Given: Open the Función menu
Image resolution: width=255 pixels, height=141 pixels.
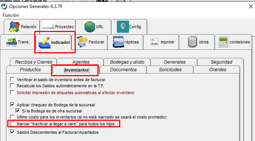Looking at the screenshot, I should point(11,15).
